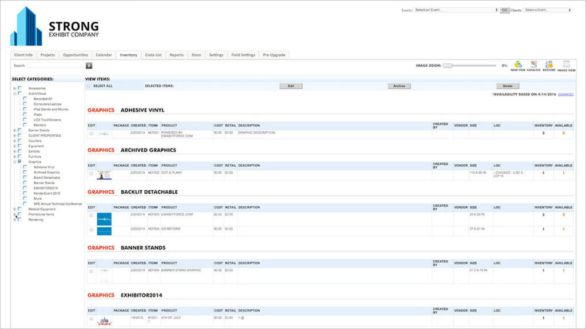Image resolution: width=586 pixels, height=329 pixels.
Task: Open the Select a Client dropdown
Action: 548,10
